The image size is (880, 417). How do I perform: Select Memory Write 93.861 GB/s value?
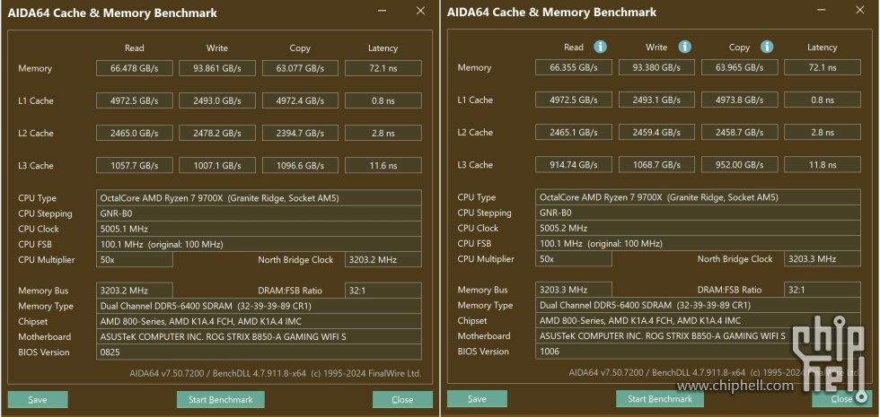click(217, 68)
